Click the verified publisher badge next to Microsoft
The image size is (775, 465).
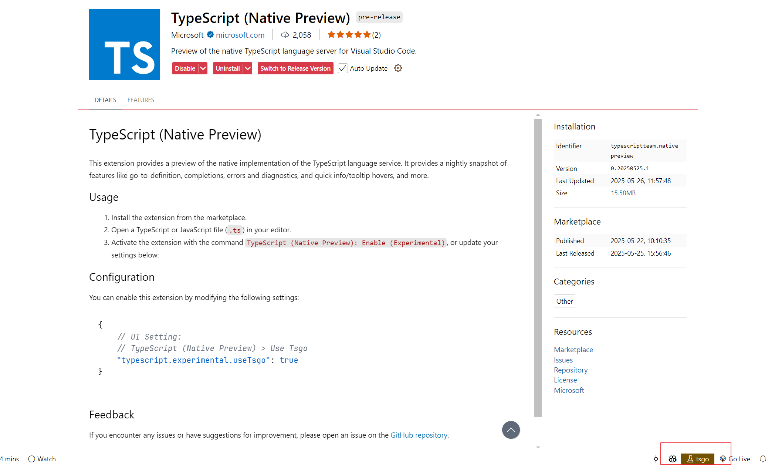pyautogui.click(x=210, y=34)
